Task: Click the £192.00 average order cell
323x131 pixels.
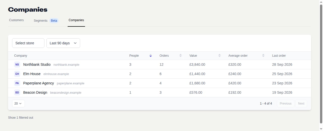Action: [x=235, y=92]
